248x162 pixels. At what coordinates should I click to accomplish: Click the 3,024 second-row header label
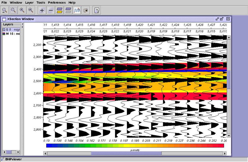coord(91,31)
